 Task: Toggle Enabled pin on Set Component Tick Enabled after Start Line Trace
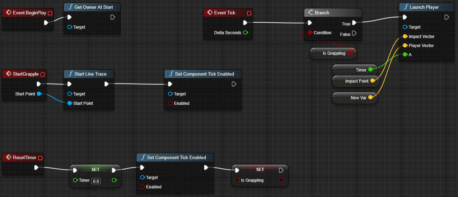click(170, 103)
